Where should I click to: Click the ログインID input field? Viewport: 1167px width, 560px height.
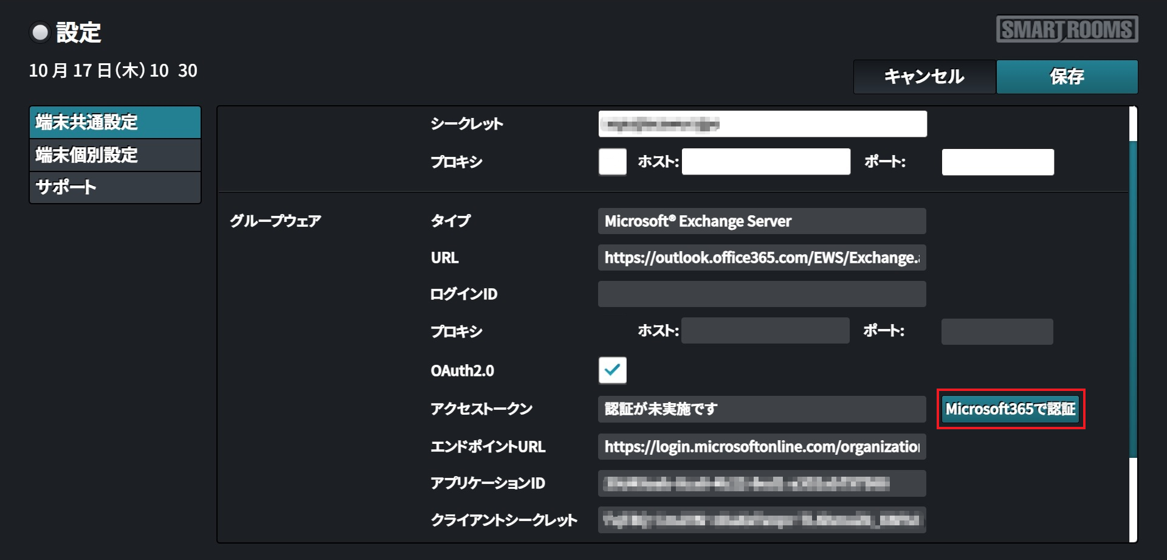click(x=762, y=294)
